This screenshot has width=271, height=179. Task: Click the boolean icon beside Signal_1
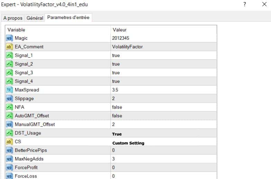[9, 55]
